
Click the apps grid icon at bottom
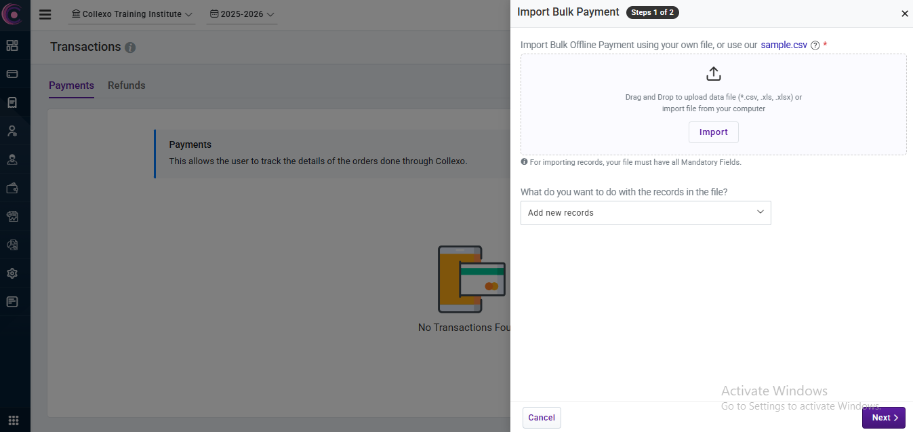coord(12,420)
